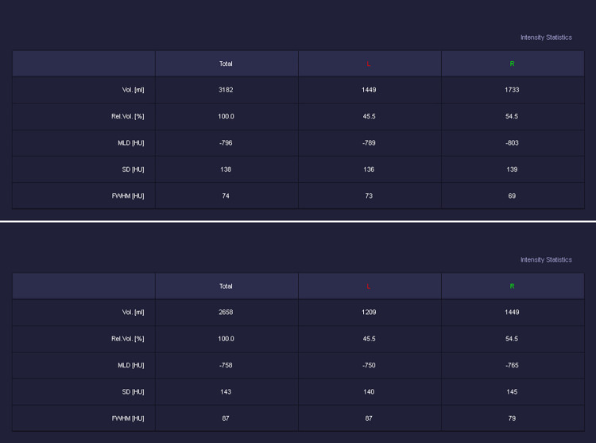Click the right SD value 145
Viewport: 596px width, 443px height.
click(512, 391)
